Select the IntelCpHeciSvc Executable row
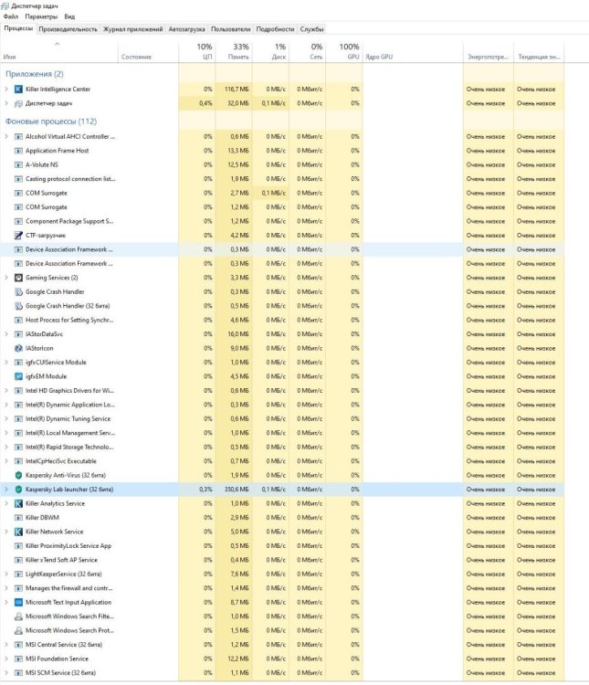Viewport: 589px width, 685px height. click(282, 461)
